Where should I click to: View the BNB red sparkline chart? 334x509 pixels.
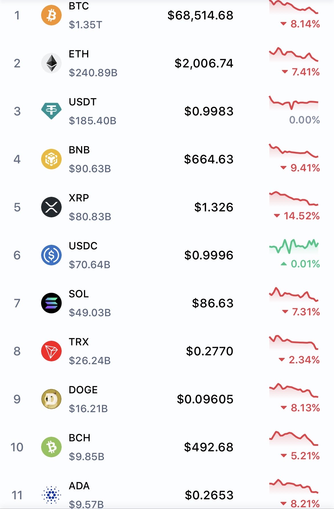point(293,151)
